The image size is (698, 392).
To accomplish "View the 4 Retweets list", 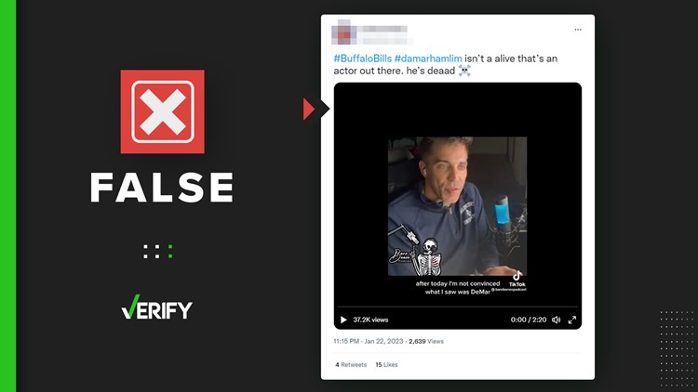I will [x=351, y=364].
